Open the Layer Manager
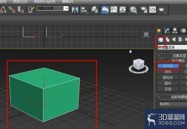 (95, 9)
